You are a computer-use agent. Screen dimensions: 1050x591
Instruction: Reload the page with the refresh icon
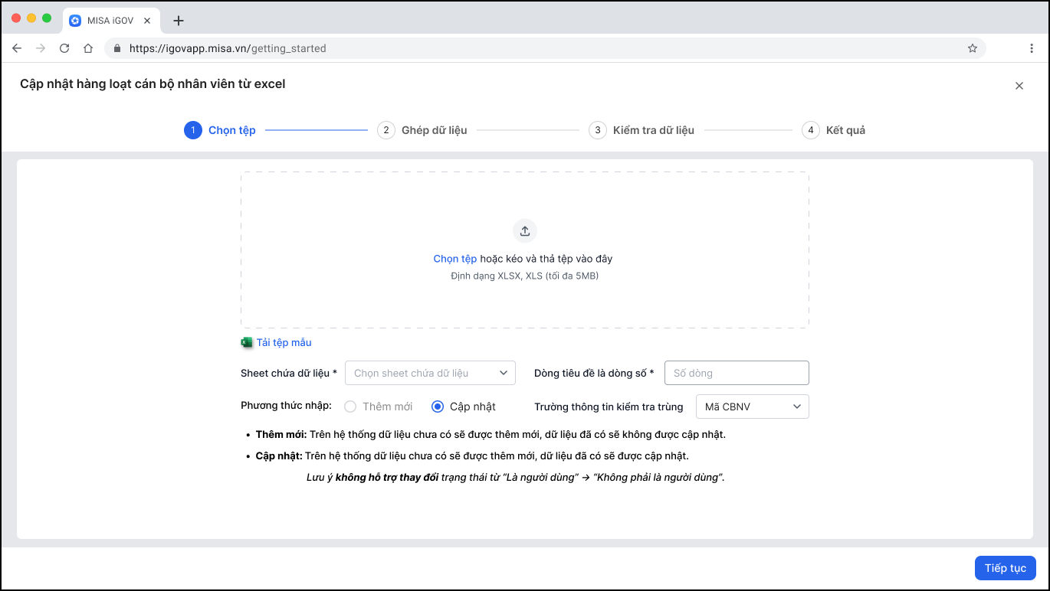point(64,48)
